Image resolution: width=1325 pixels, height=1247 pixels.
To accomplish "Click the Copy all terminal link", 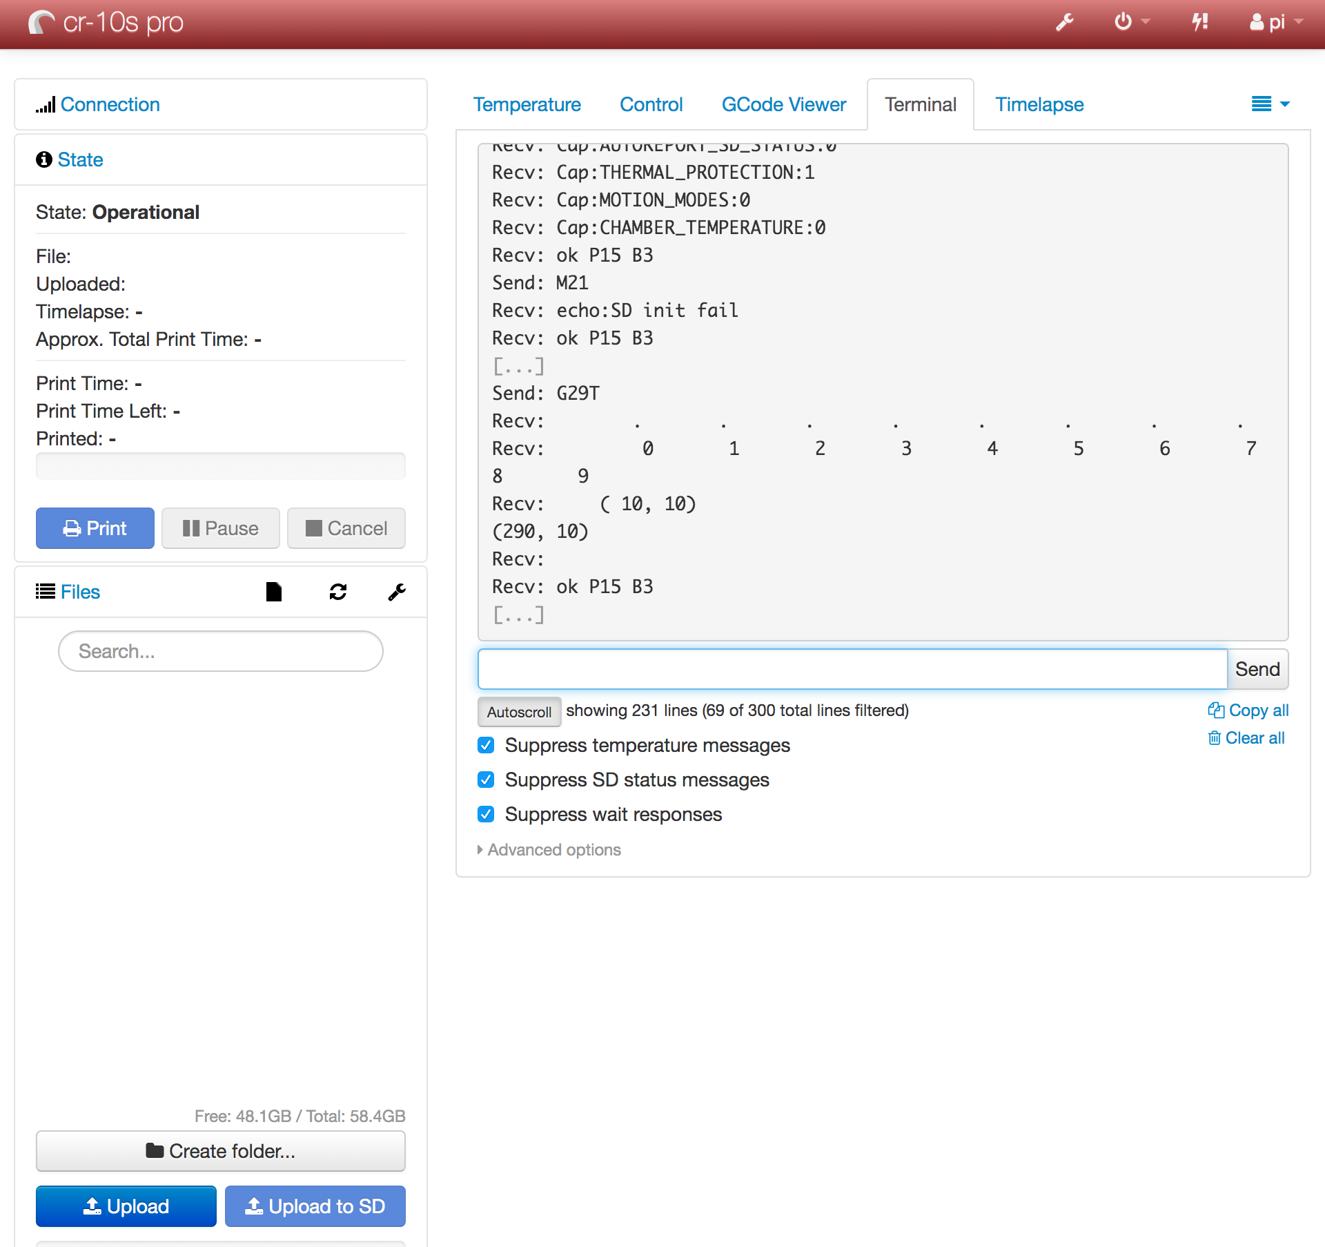I will (x=1248, y=710).
